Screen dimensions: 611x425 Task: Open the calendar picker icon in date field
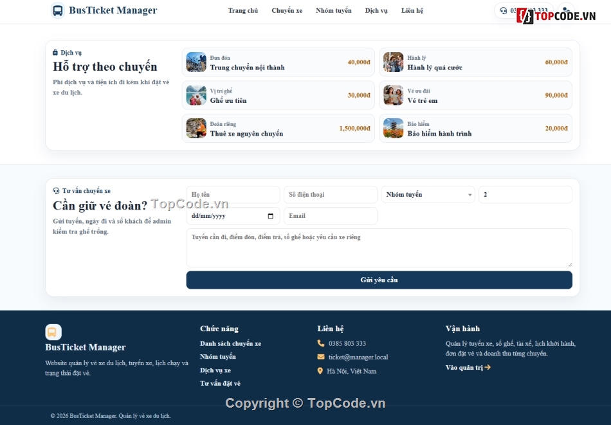[270, 216]
